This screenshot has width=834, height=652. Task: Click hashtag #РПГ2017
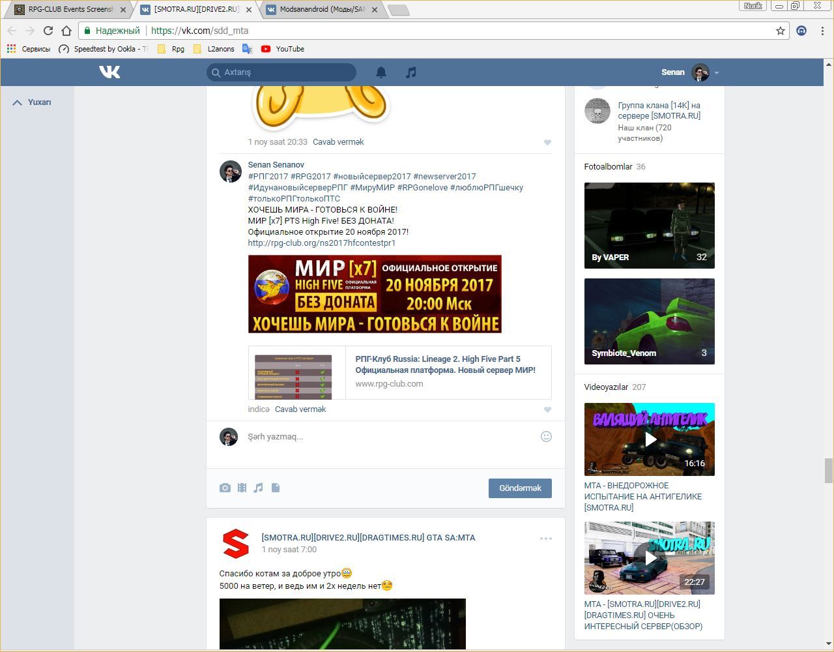click(268, 177)
